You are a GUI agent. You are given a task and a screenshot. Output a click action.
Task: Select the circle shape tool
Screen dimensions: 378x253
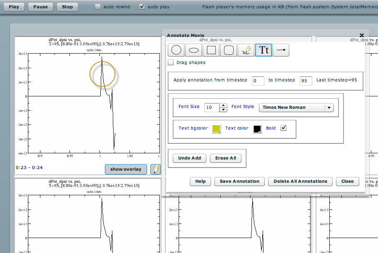click(x=176, y=50)
